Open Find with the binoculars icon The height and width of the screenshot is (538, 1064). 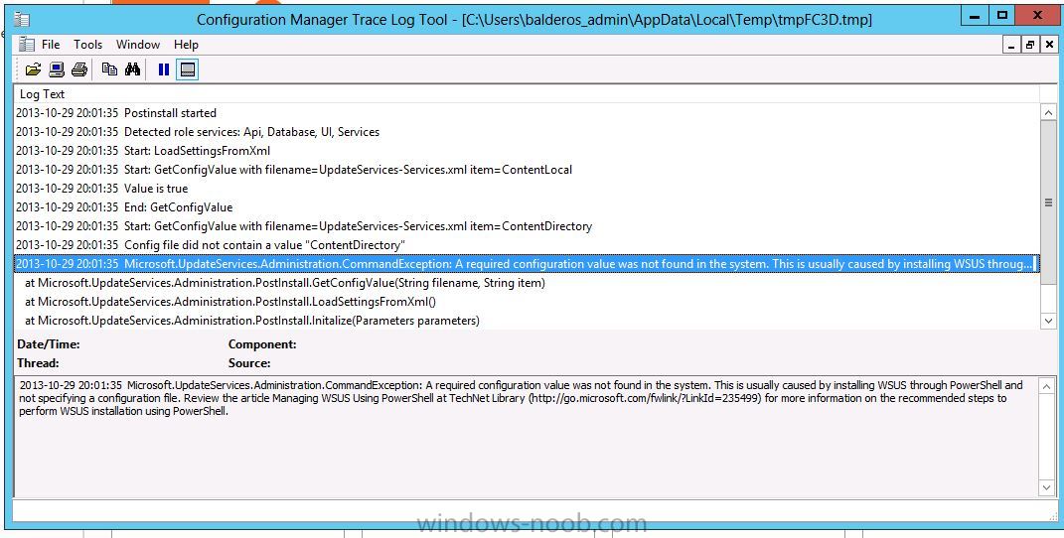click(132, 69)
